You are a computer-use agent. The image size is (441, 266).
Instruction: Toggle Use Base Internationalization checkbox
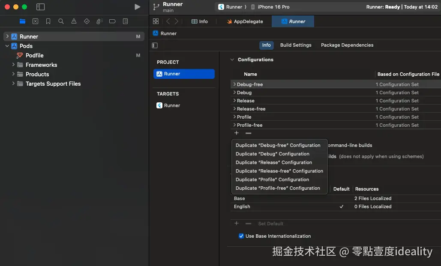tap(241, 236)
